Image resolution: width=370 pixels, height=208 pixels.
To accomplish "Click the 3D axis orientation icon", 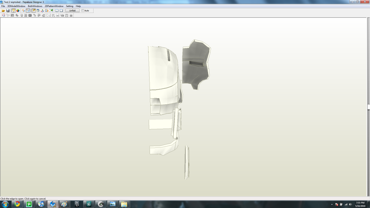I will [42, 10].
